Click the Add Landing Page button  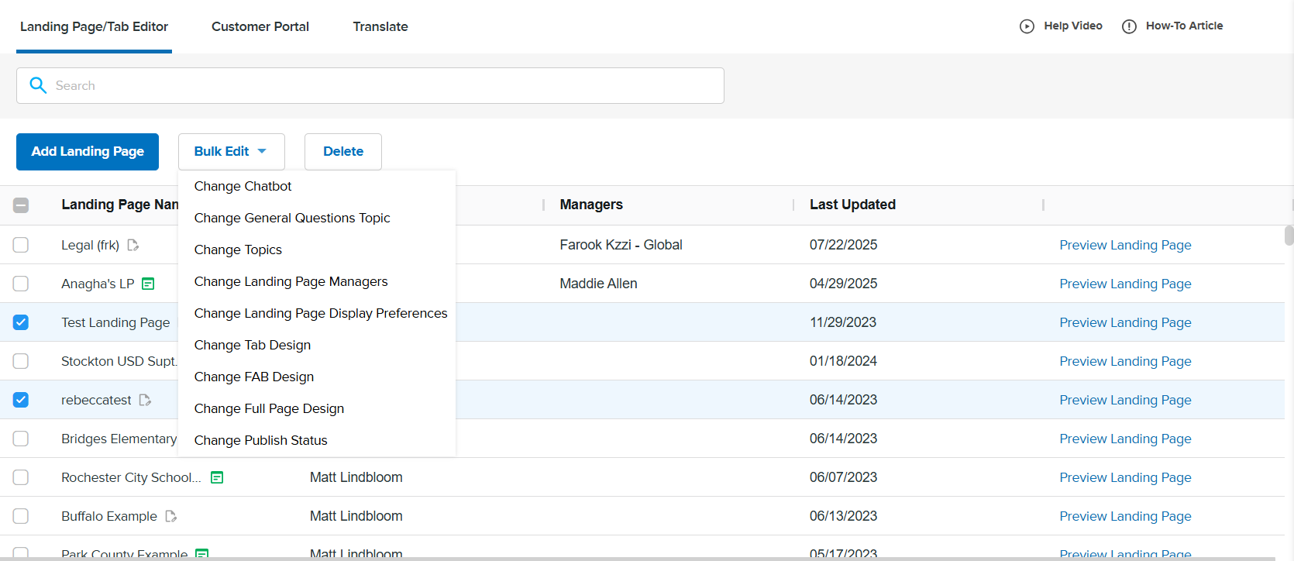(x=88, y=152)
